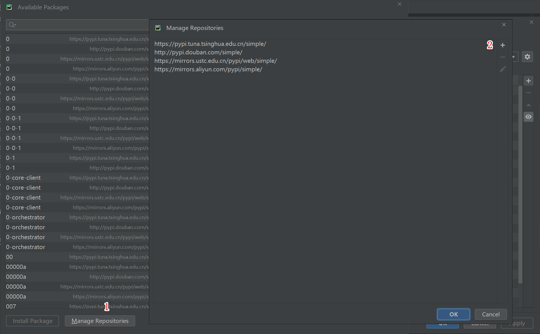Select package 0-0 from the aliyun mirror
The image size is (540, 334).
pyautogui.click(x=77, y=108)
